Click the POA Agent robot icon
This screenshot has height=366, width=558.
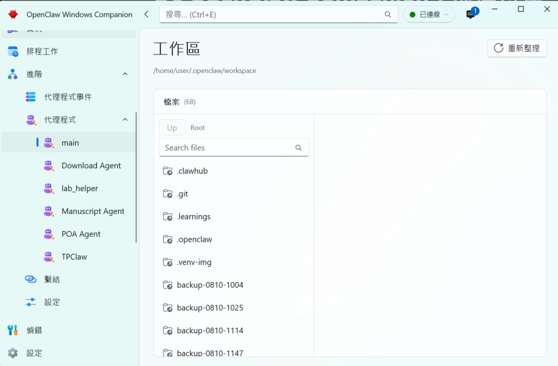pos(48,234)
